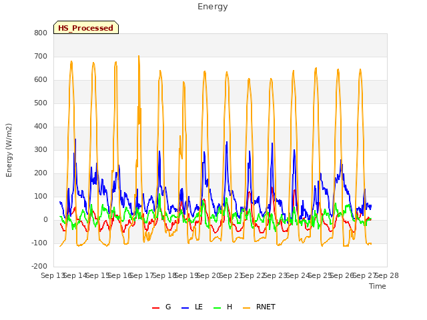Click the red G legend swatch
Image resolution: width=427 pixels, height=320 pixels.
(x=155, y=308)
